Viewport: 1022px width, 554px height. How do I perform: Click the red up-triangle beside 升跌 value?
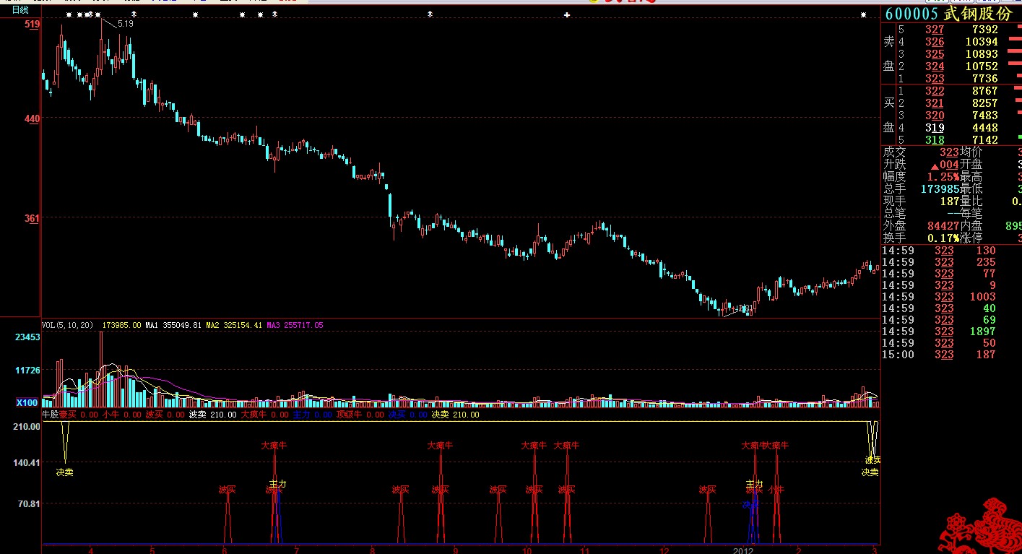coord(935,165)
